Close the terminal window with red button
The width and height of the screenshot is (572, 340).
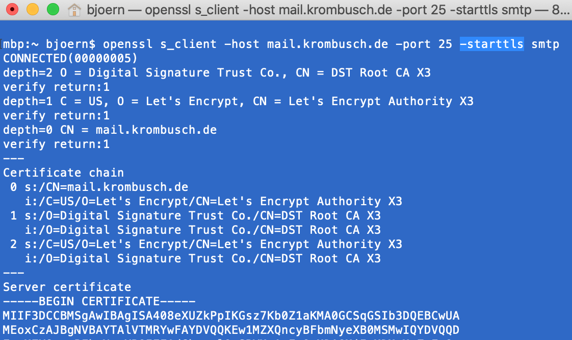[12, 9]
